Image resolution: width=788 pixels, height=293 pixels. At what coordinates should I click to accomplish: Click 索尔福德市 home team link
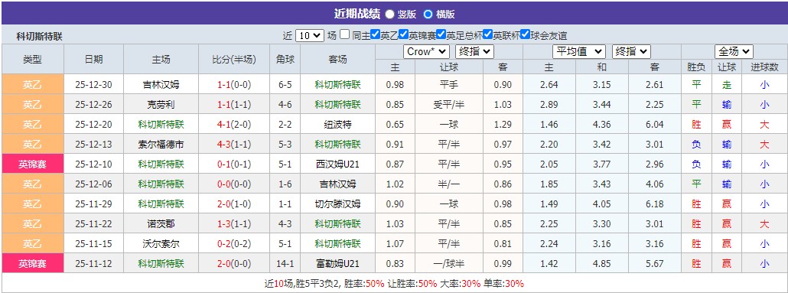161,145
